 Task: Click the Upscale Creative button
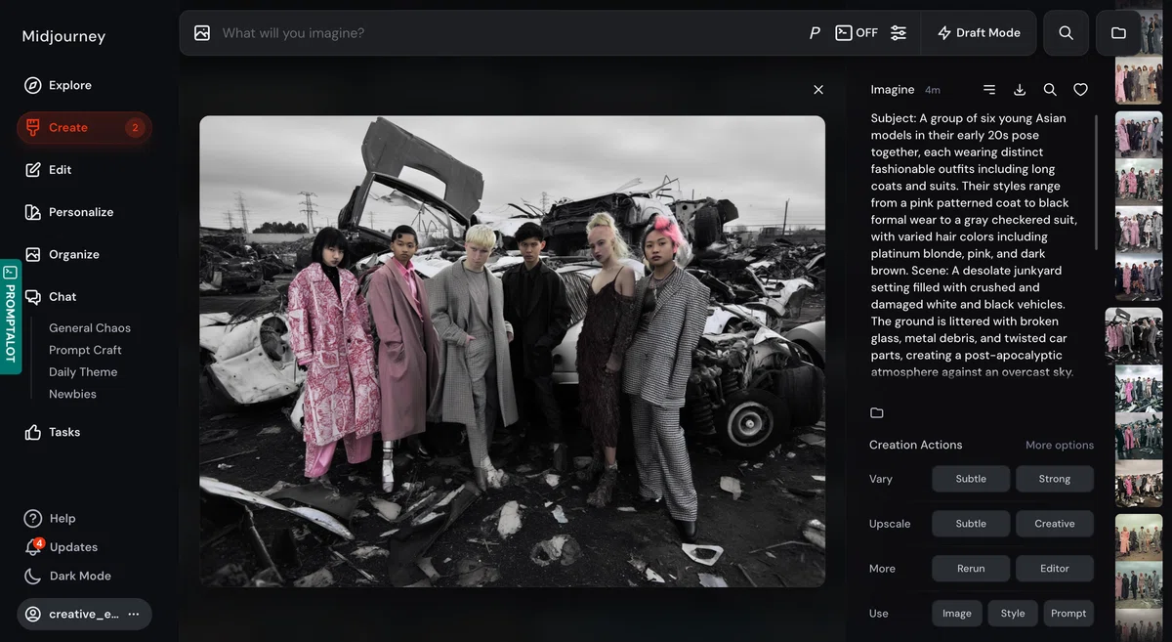[1055, 524]
